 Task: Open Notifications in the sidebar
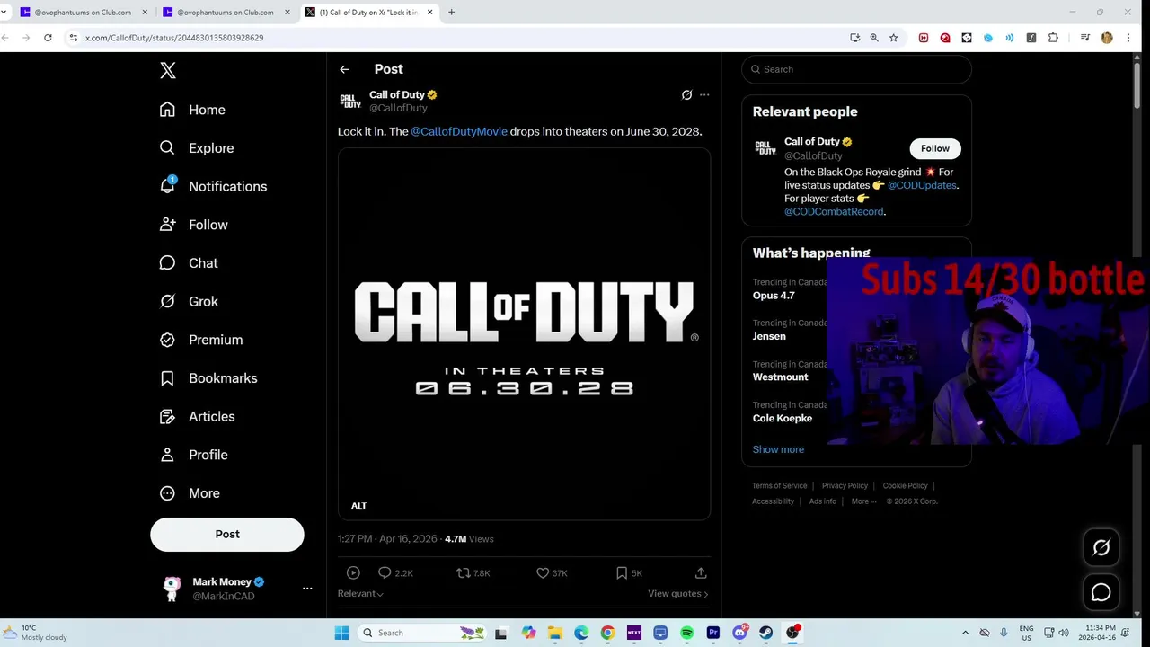[x=213, y=186]
